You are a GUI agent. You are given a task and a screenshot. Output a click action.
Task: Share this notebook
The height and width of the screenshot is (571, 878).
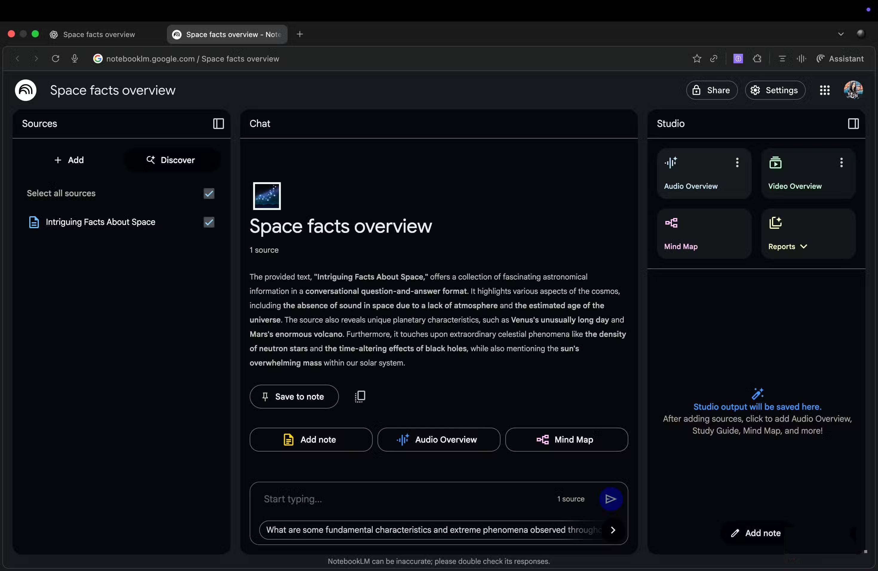[x=712, y=90]
